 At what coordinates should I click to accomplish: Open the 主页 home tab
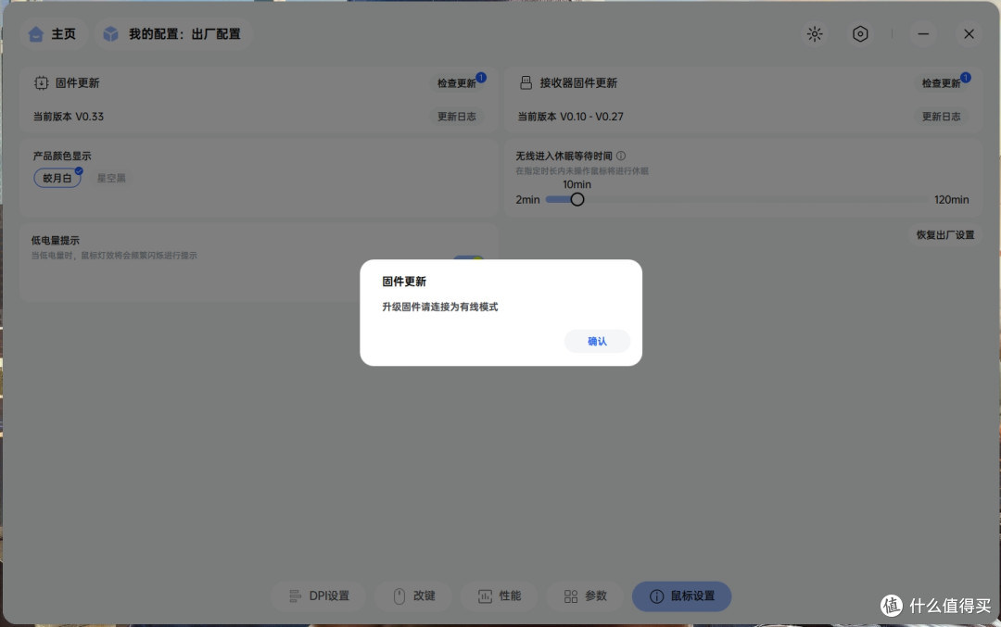[x=53, y=34]
